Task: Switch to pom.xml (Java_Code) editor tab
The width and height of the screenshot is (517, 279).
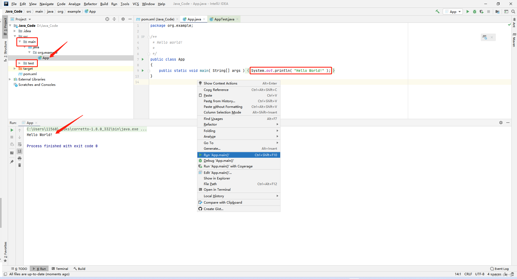Action: coord(158,19)
